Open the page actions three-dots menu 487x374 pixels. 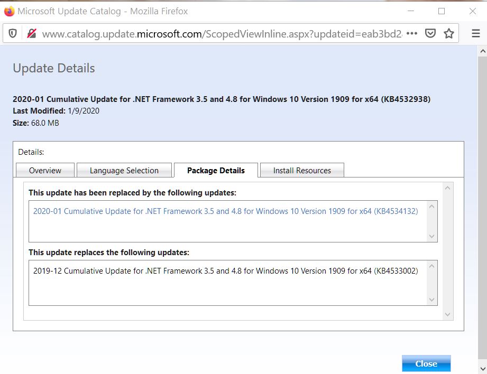[412, 33]
